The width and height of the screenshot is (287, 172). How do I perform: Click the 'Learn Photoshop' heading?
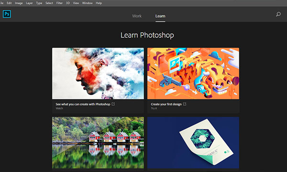tap(147, 35)
